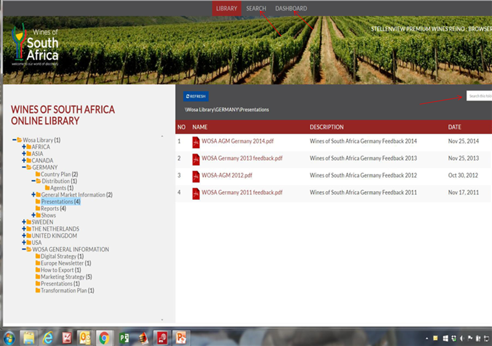The image size is (492, 346).
Task: Click the date Nov 25, 2014
Action: point(464,141)
